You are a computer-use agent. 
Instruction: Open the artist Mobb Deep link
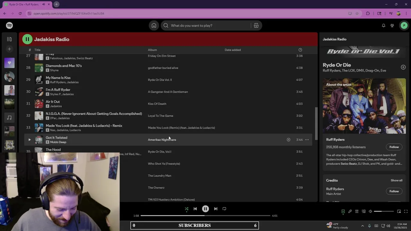[x=58, y=142]
